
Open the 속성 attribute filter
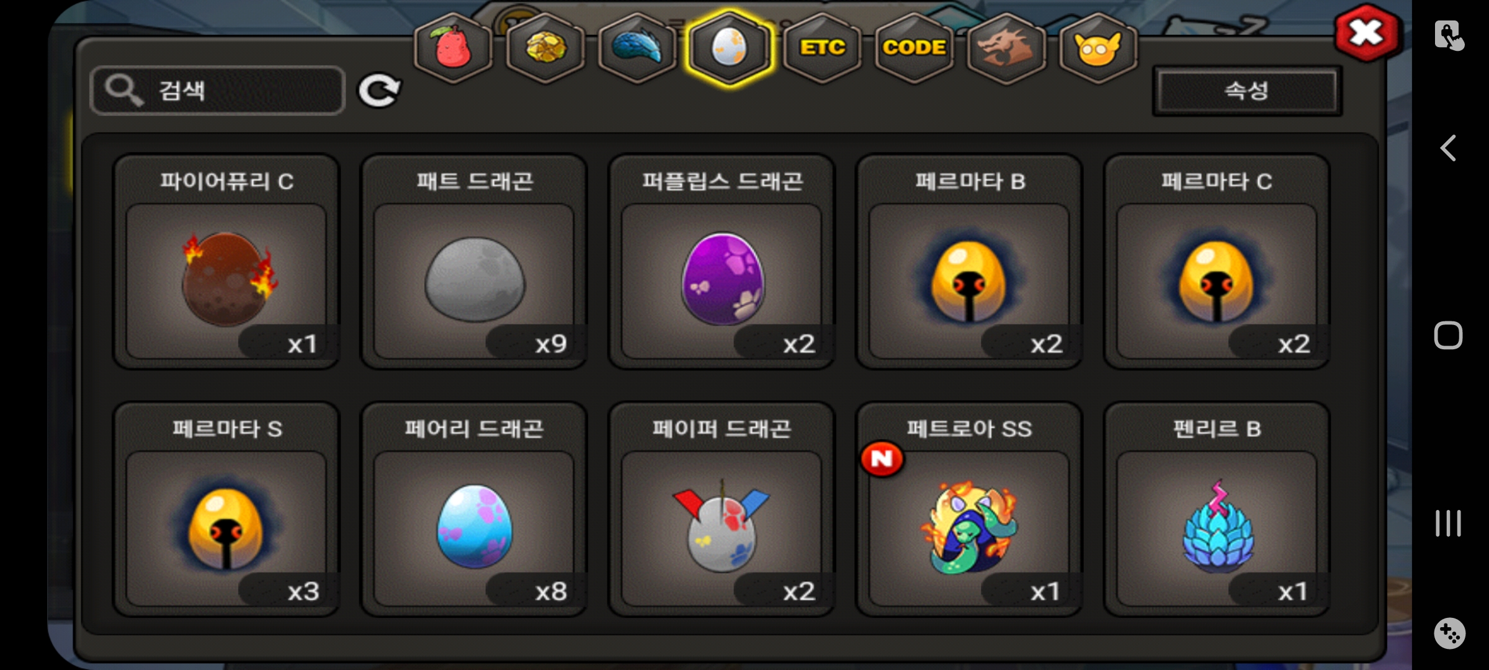click(x=1247, y=91)
